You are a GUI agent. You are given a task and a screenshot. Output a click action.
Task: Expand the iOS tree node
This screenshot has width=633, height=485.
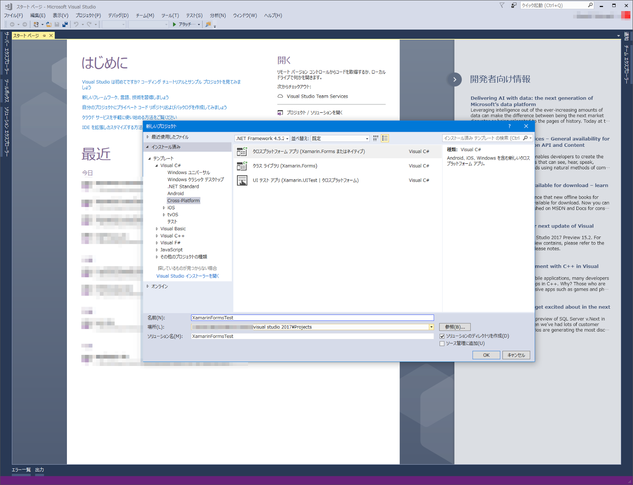(x=164, y=208)
